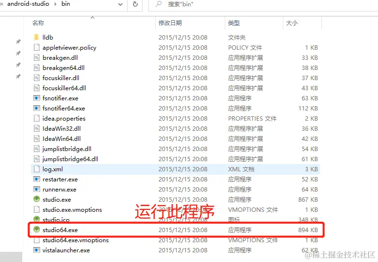Sort files by 类型 column

point(233,23)
